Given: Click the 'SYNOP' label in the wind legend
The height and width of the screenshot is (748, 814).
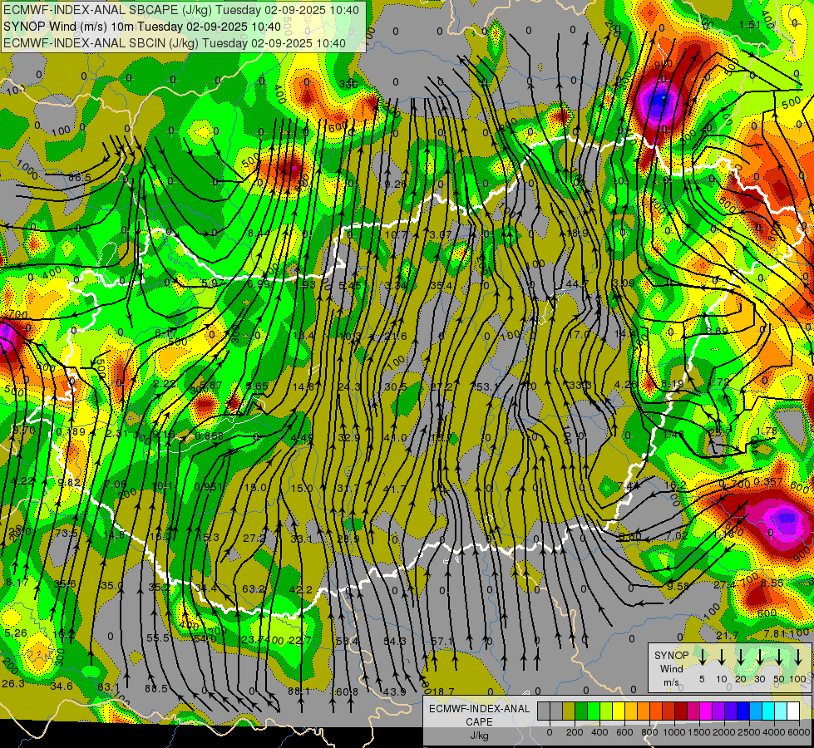Looking at the screenshot, I should (x=671, y=656).
